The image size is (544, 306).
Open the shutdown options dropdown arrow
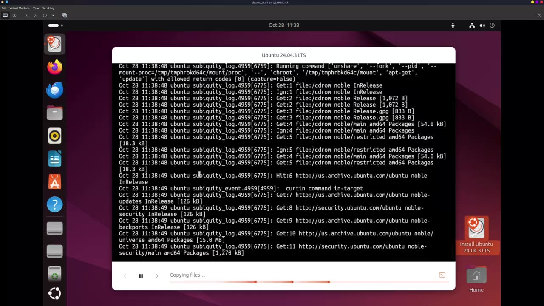pyautogui.click(x=53, y=15)
